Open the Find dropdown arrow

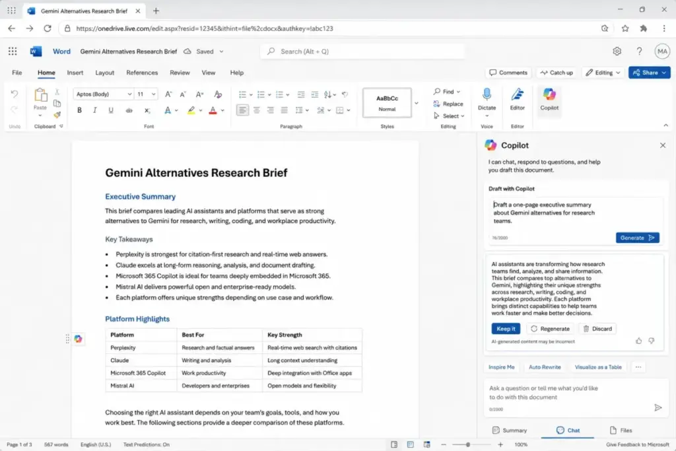point(458,92)
